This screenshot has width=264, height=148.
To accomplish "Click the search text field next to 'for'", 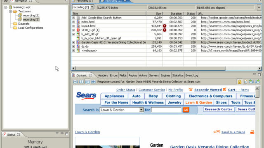I will click(166, 110).
